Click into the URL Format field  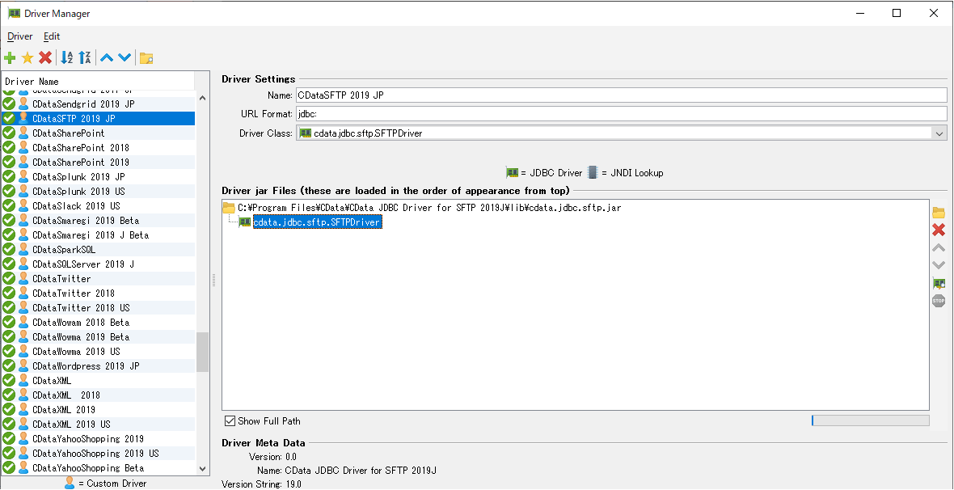[x=621, y=114]
